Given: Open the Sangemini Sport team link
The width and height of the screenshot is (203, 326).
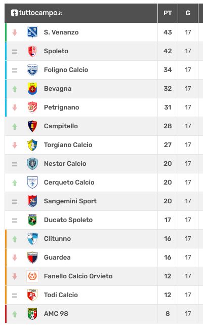Looking at the screenshot, I should [70, 201].
